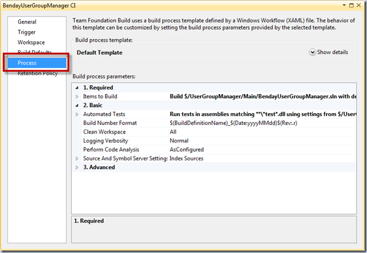Open the Retention Policy section

pos(38,73)
